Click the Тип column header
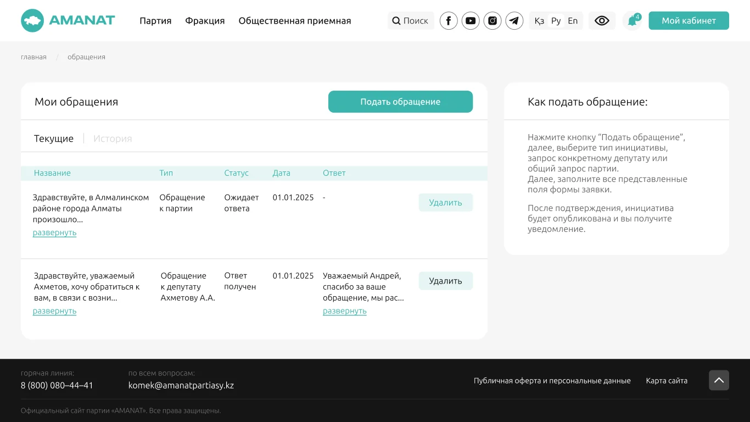 click(166, 173)
